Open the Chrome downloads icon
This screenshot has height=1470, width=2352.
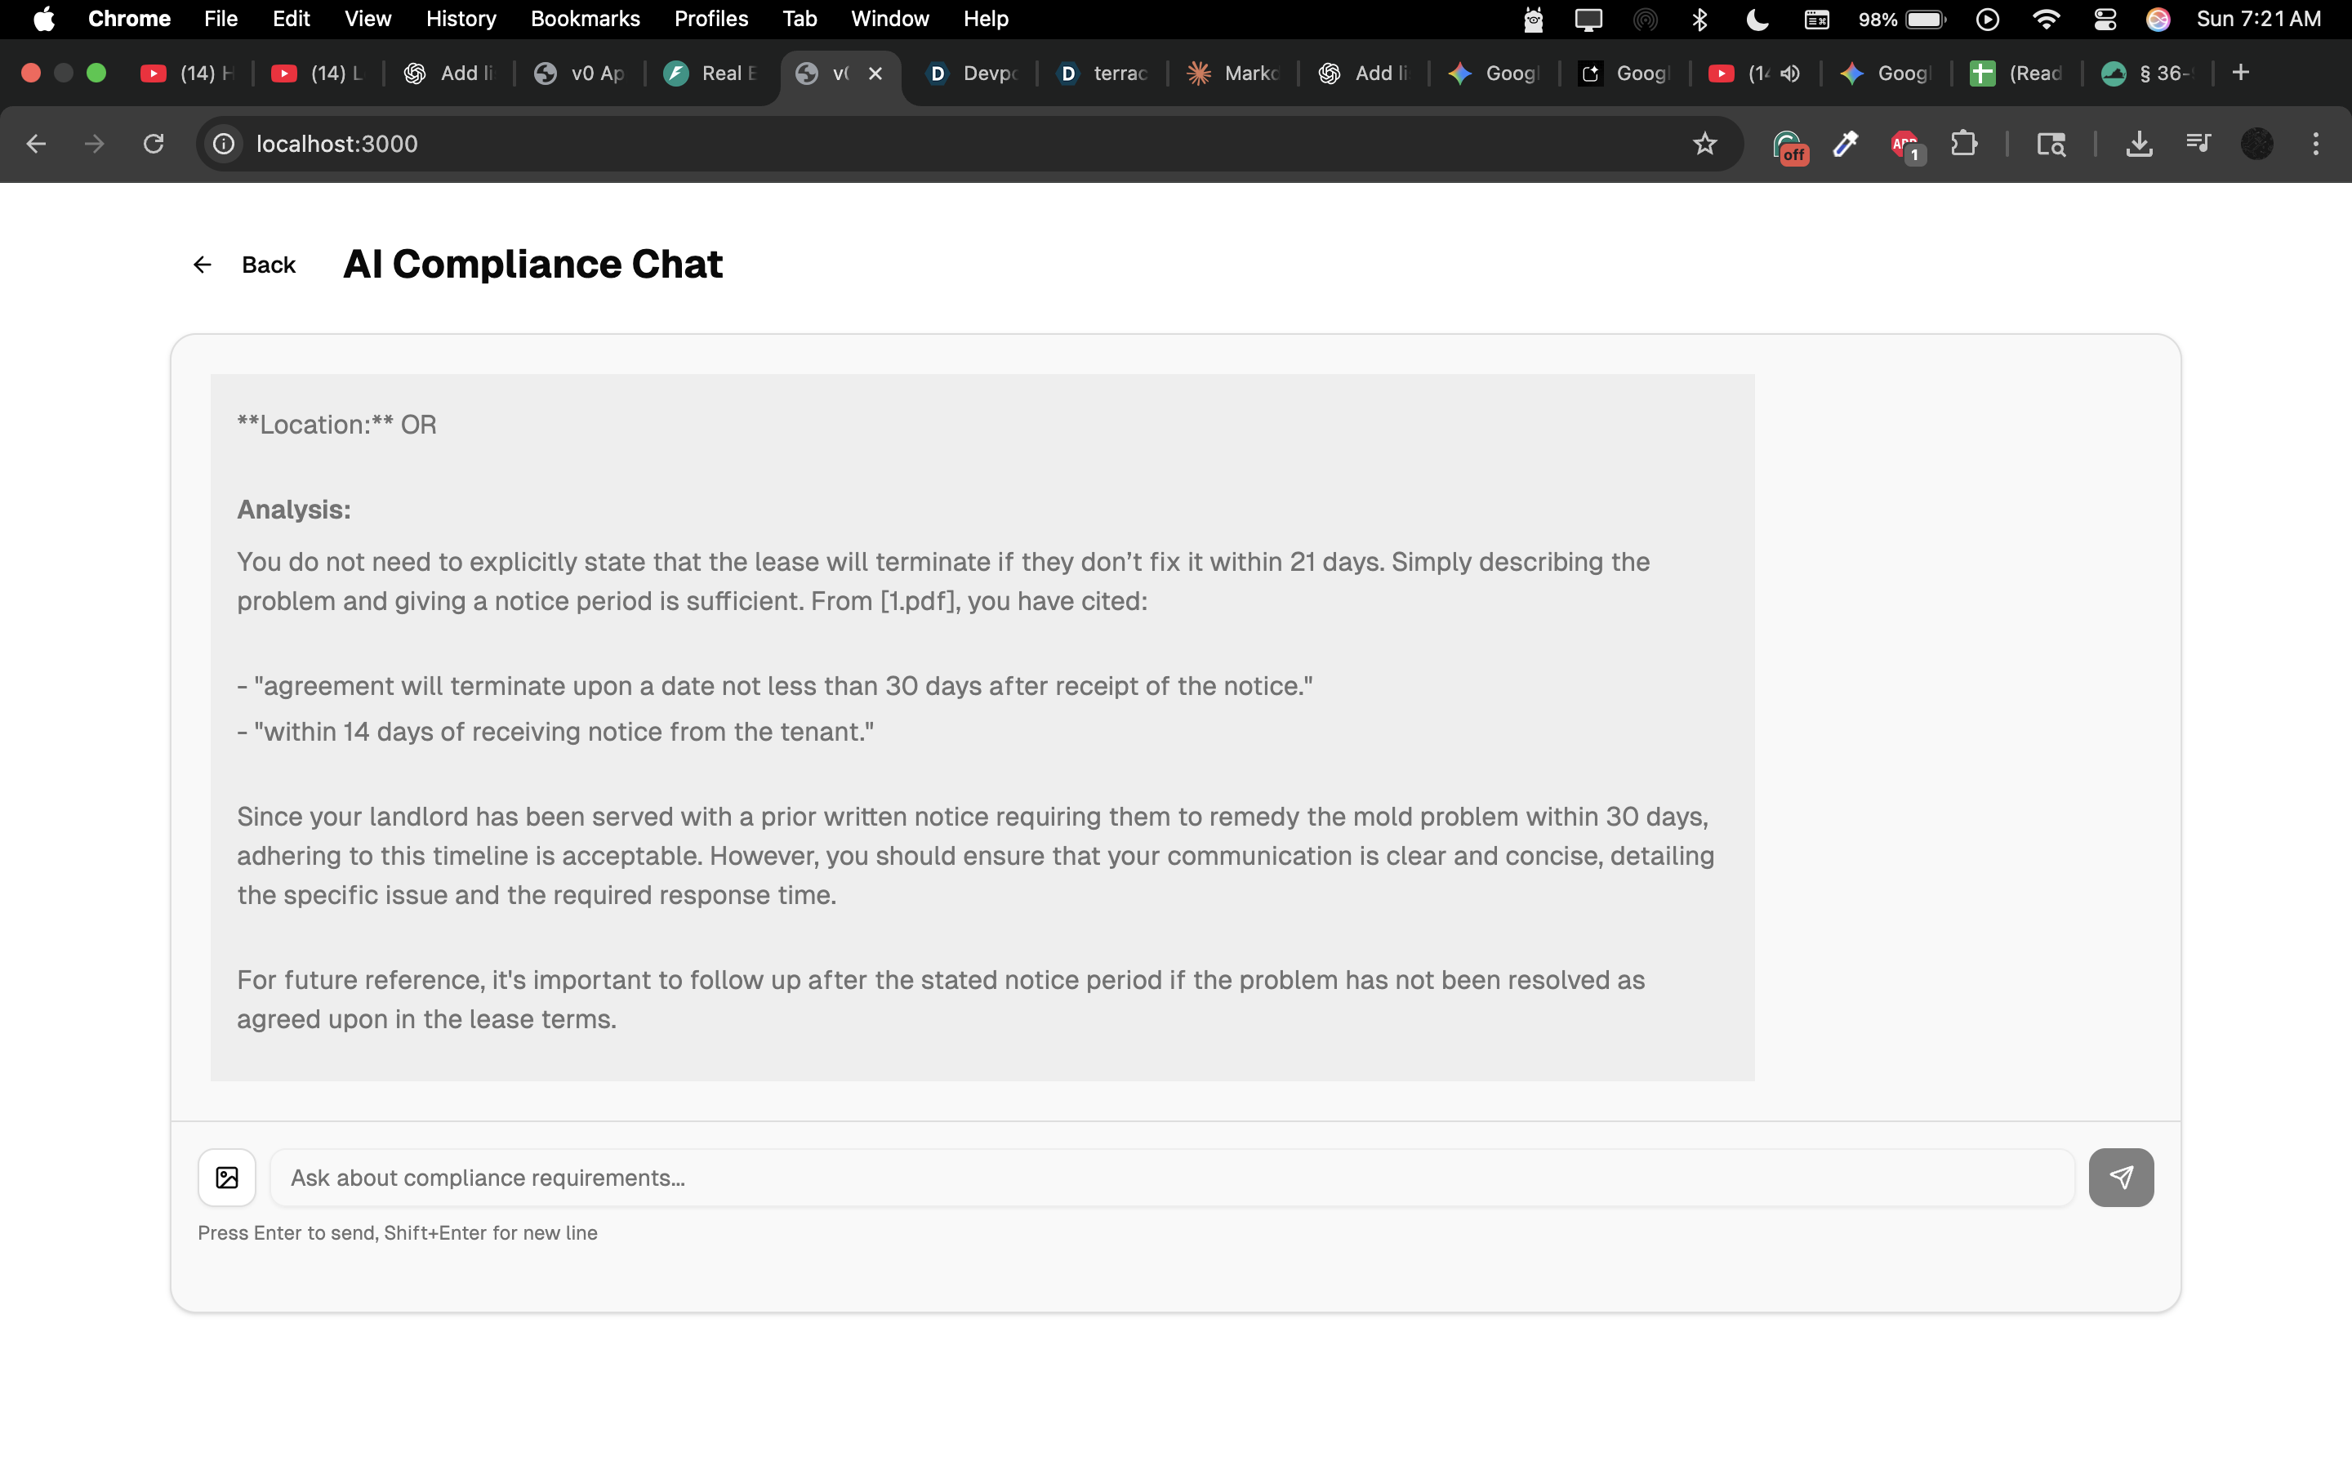point(2138,144)
